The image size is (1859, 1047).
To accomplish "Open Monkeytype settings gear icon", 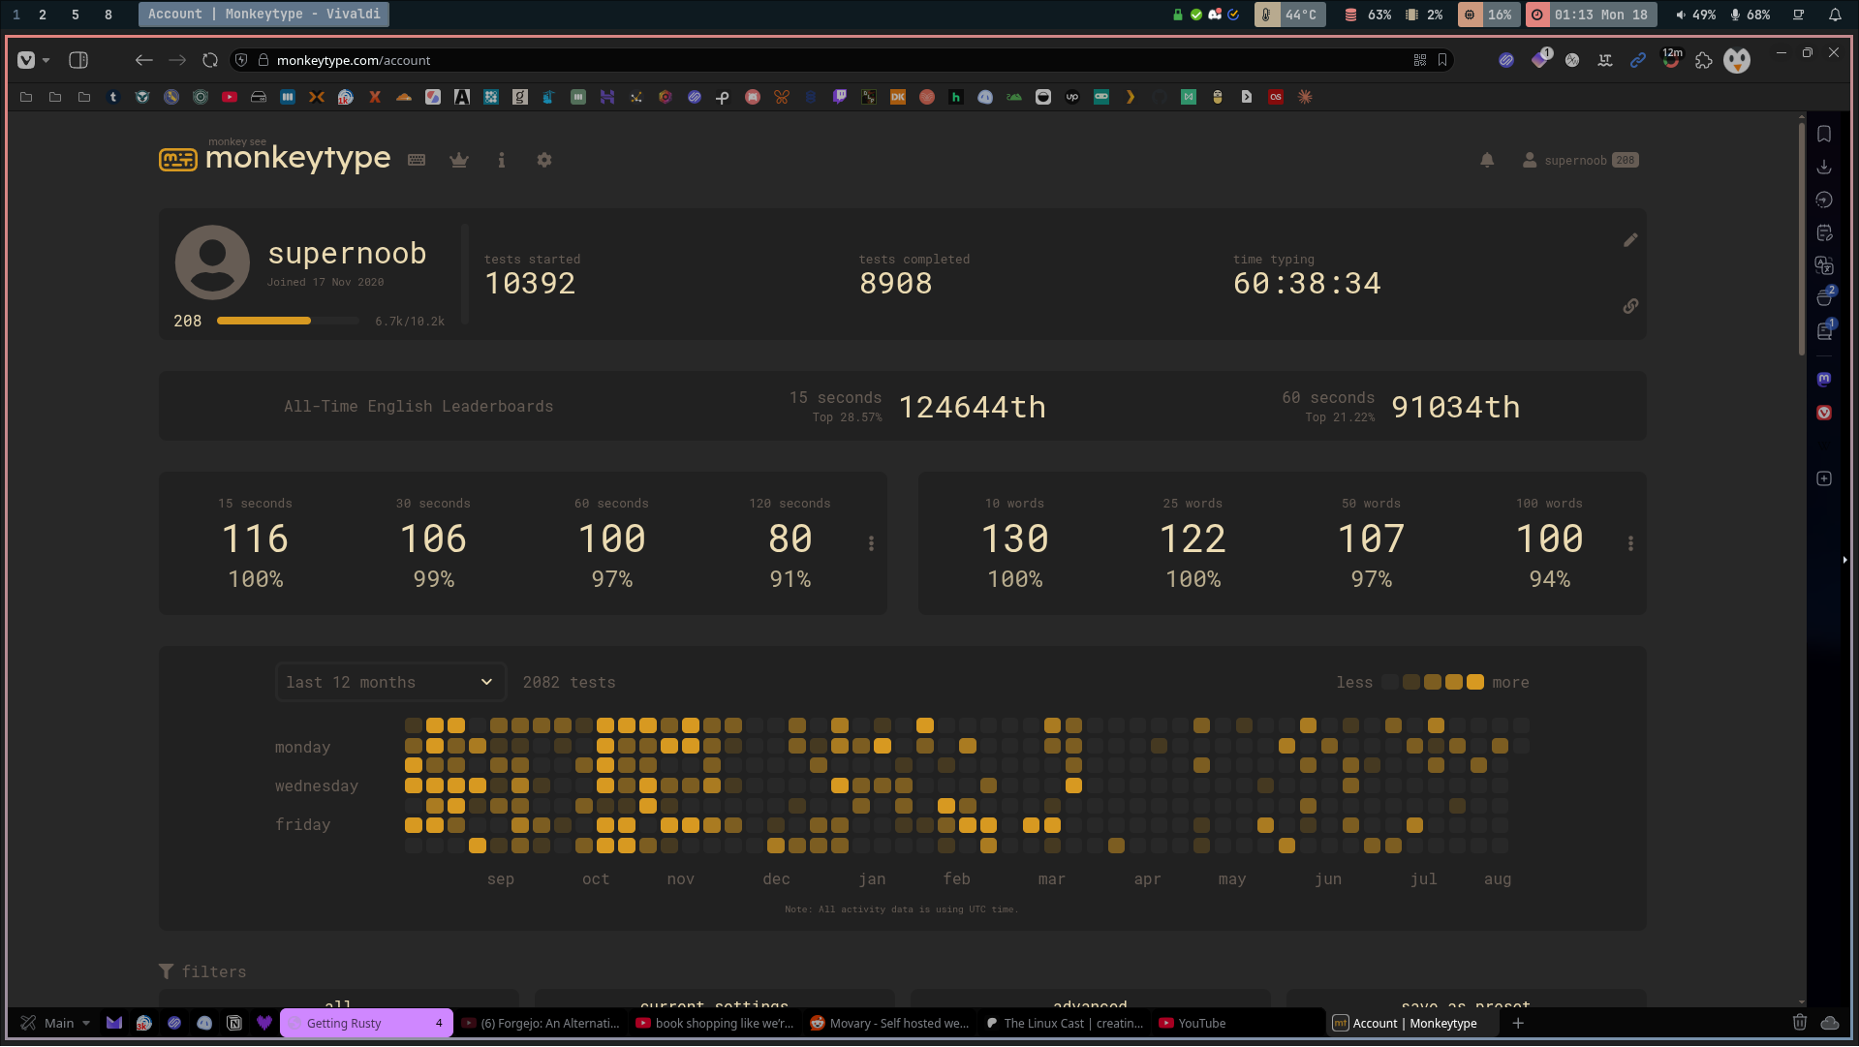I will 544,160.
